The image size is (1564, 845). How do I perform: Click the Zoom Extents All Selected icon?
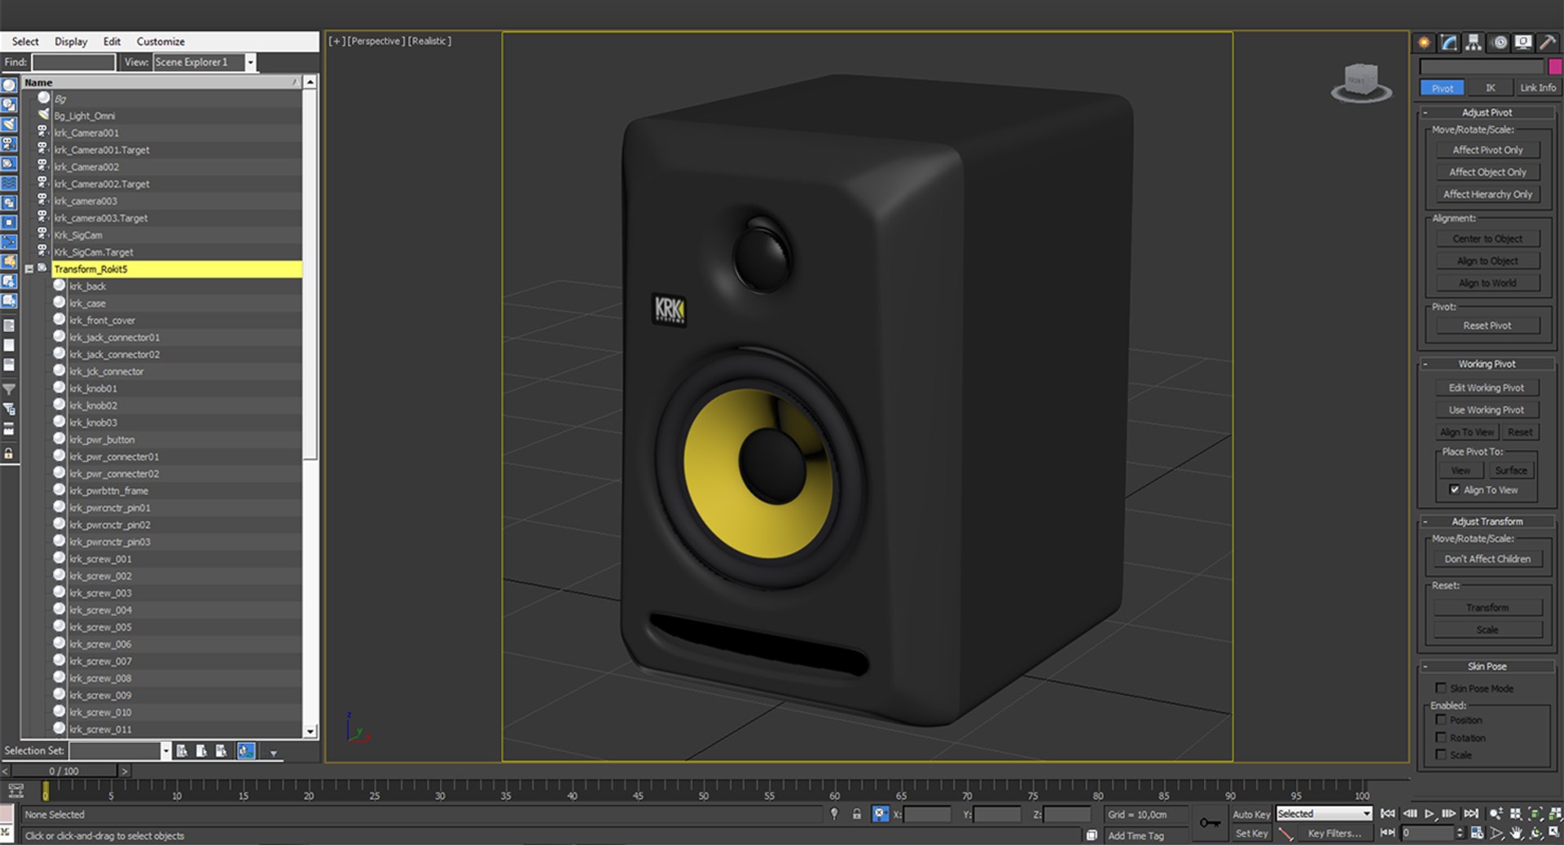(1555, 813)
